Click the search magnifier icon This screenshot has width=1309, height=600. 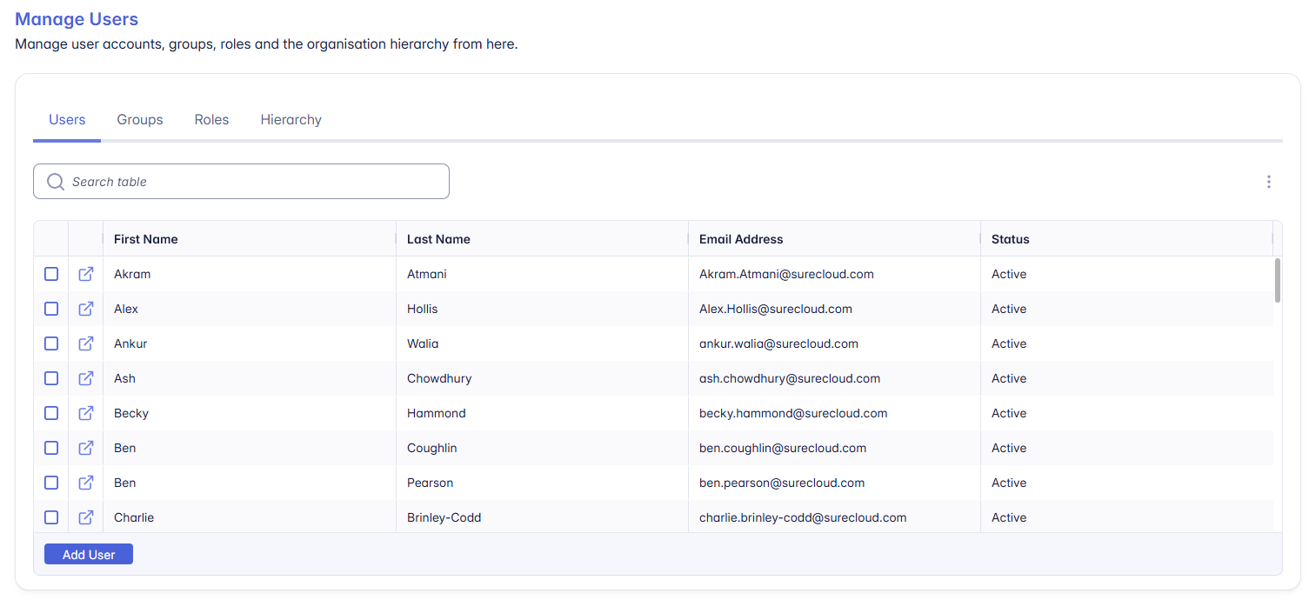click(x=55, y=181)
